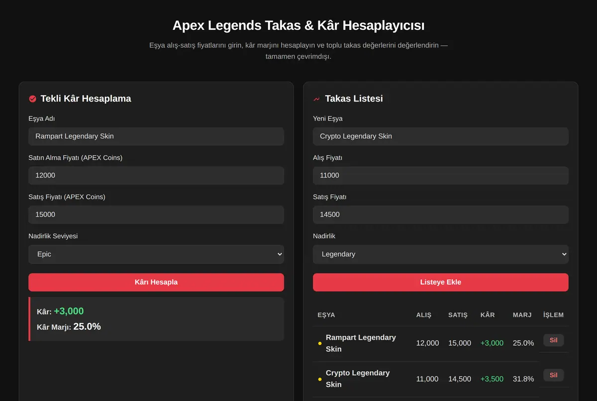Click the Tekli Kâr Hesaplama heading
Viewport: 597px width, 401px height.
(86, 99)
